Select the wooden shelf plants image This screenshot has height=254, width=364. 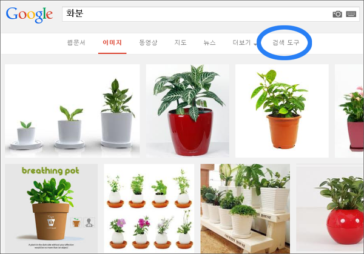pyautogui.click(x=245, y=209)
